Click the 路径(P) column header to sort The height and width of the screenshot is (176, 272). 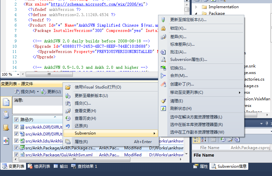[x=38, y=119]
